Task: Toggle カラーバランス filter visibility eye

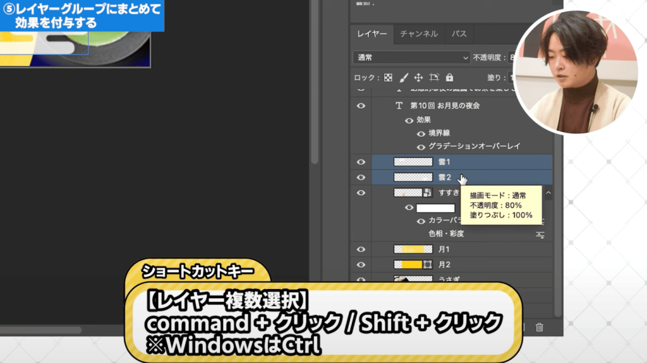Action: [421, 221]
